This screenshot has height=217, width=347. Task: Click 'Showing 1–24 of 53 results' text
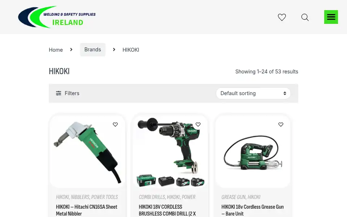[x=267, y=72]
